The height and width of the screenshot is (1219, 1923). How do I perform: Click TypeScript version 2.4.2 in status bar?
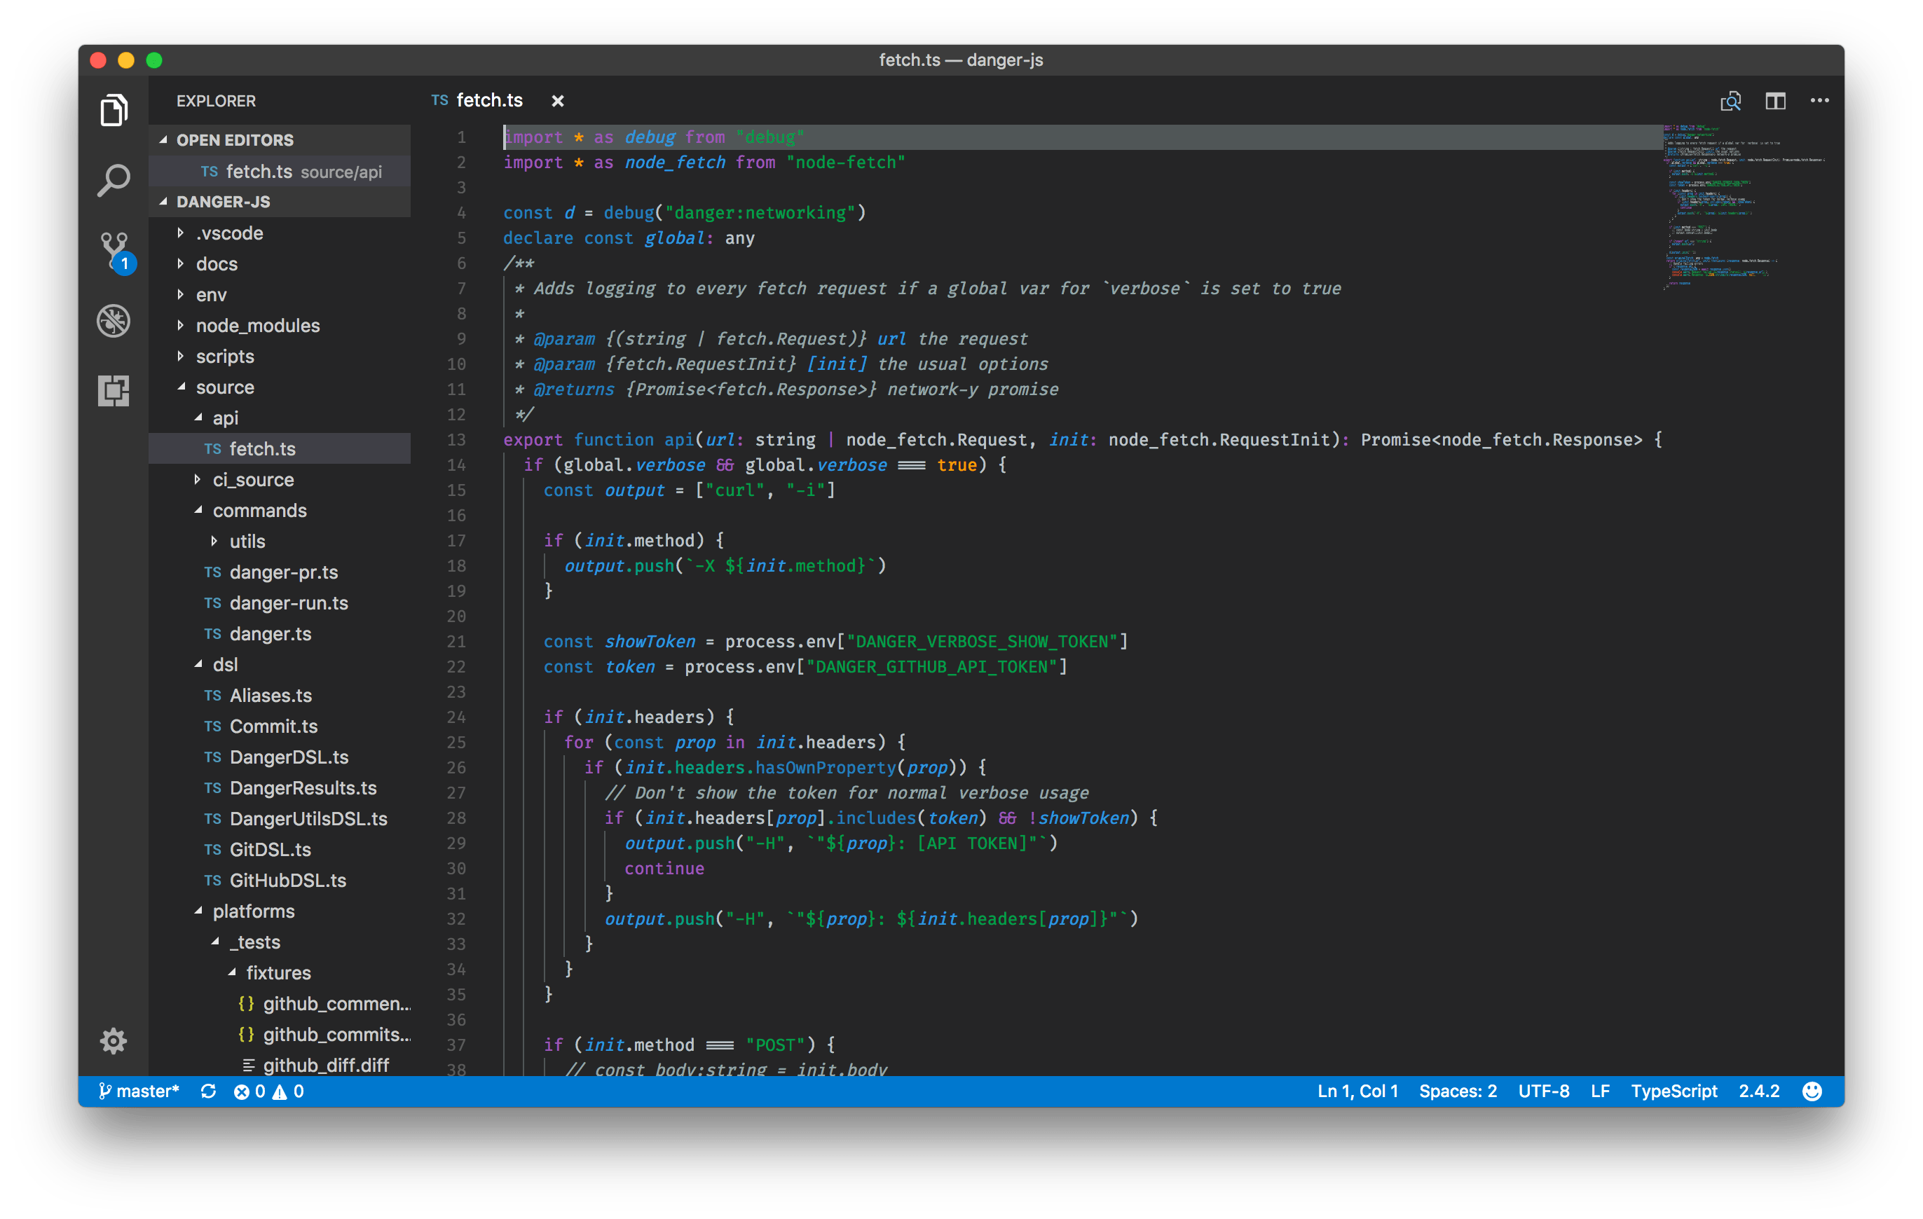[1758, 1091]
